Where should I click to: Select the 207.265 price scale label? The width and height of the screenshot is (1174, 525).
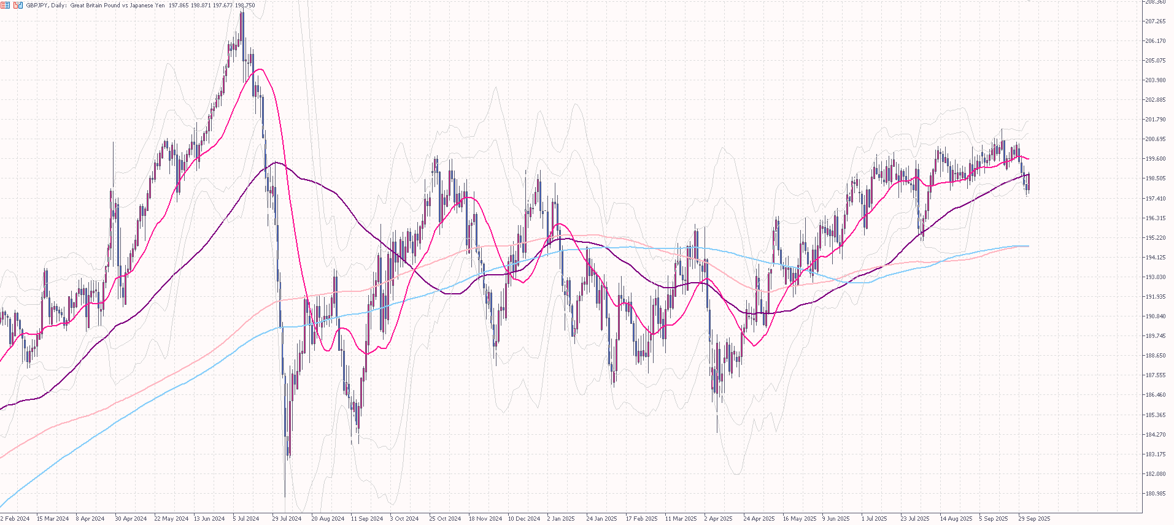click(x=1155, y=21)
